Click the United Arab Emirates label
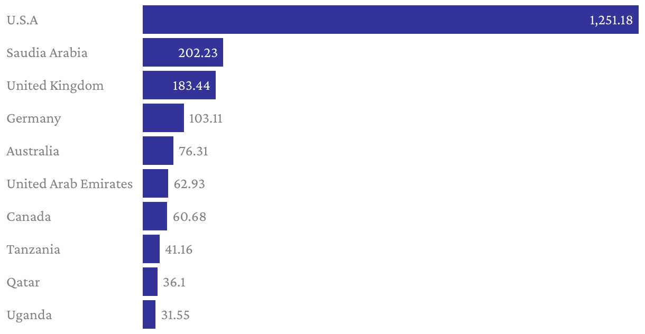 [70, 184]
